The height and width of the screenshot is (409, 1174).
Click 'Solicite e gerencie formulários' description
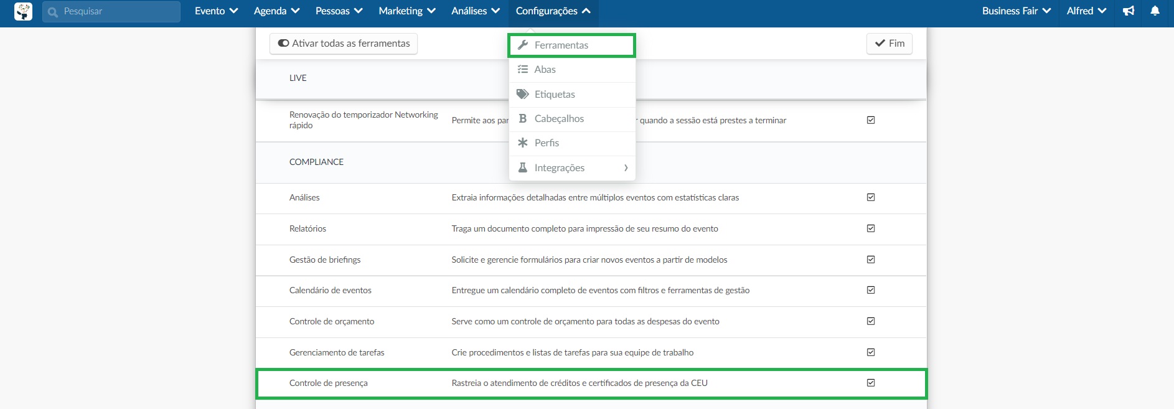tap(589, 260)
